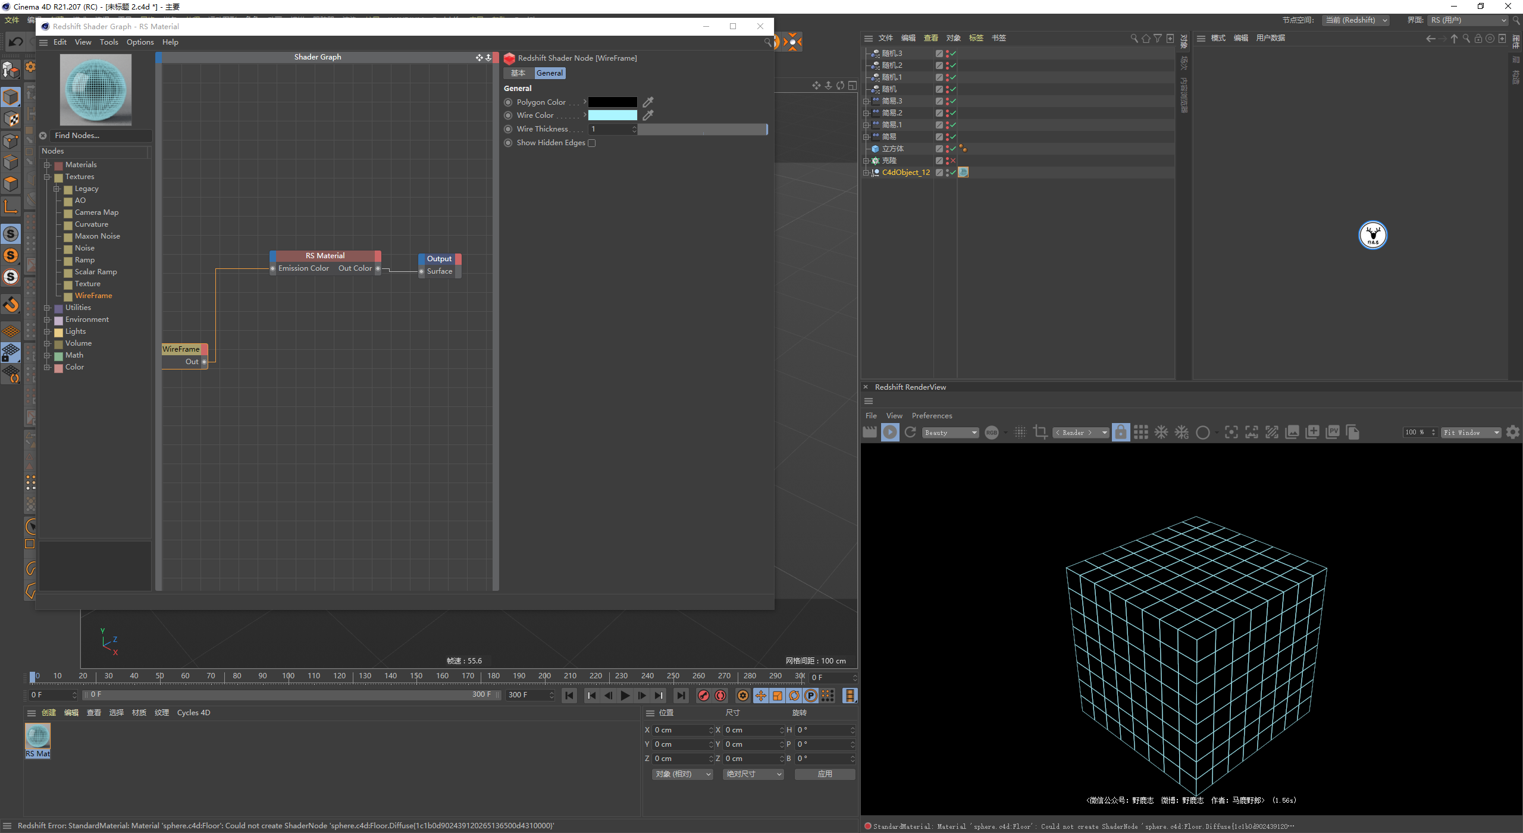This screenshot has height=833, width=1523.
Task: Click the undo arrow icon in main toolbar
Action: 16,42
